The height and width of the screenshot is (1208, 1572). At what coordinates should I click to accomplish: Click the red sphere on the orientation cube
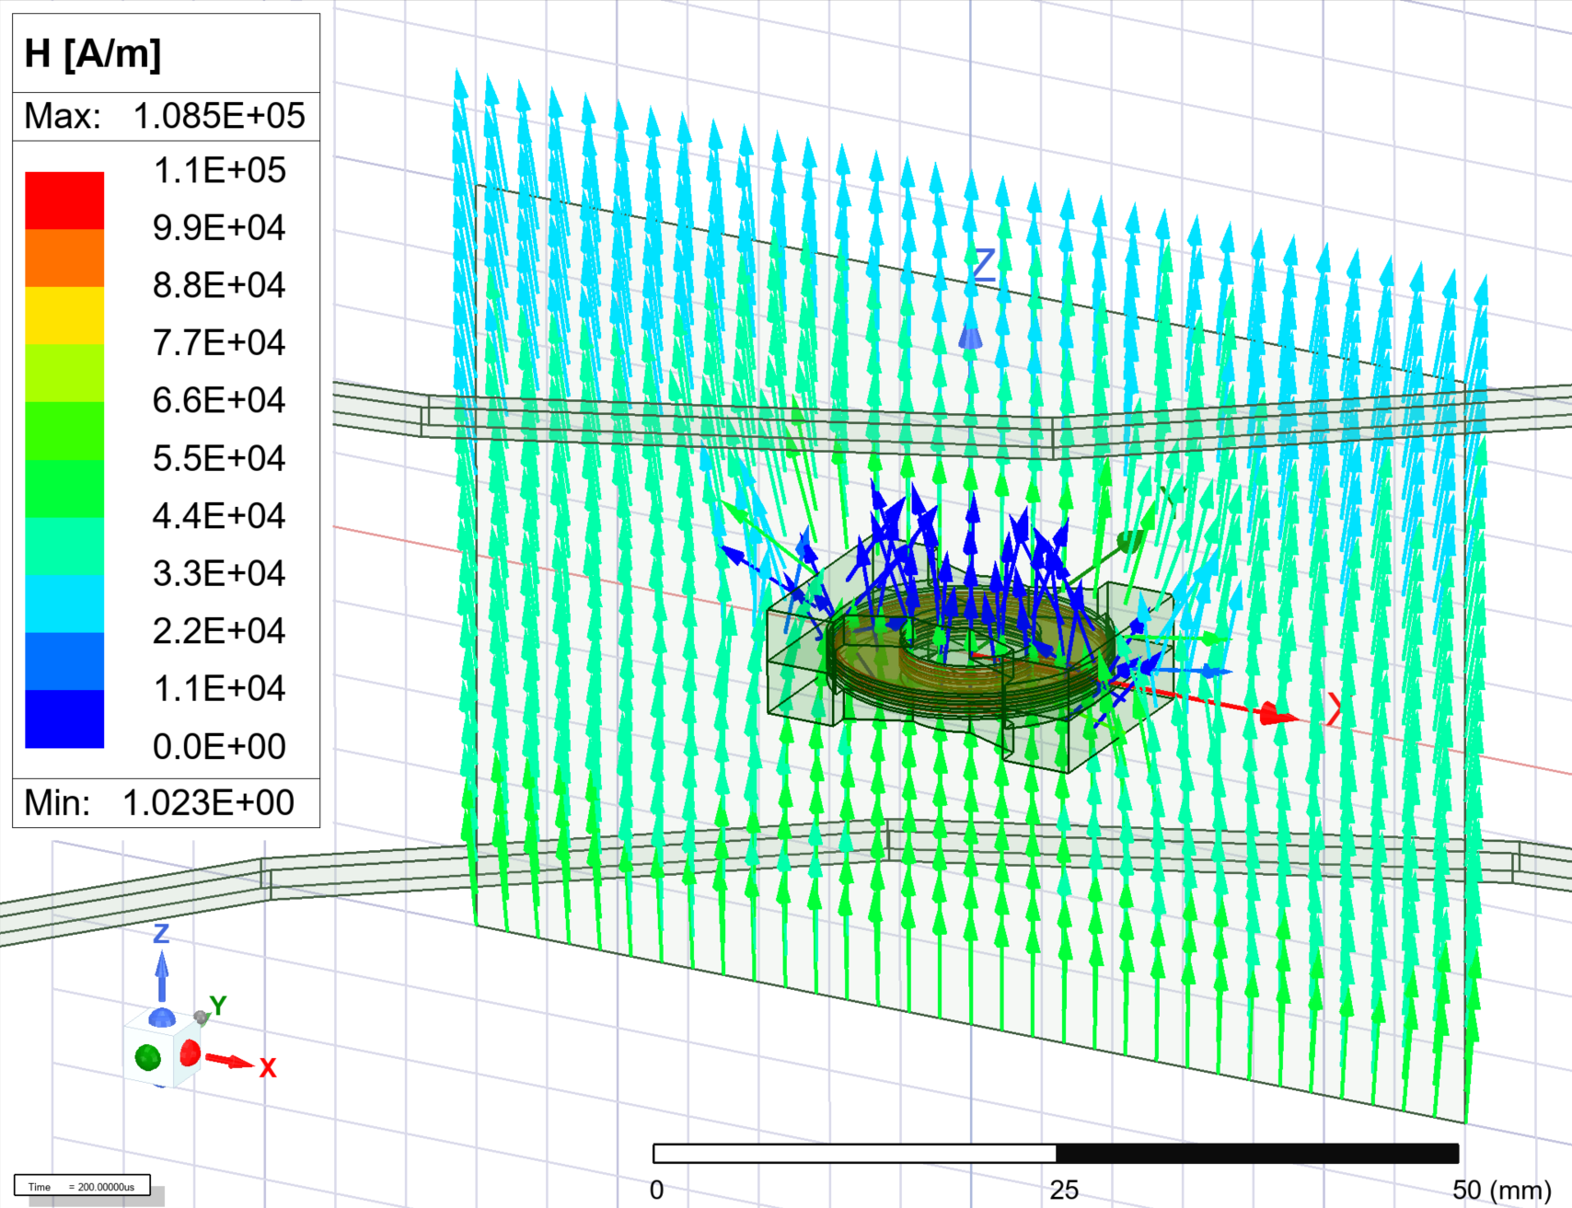[190, 1053]
